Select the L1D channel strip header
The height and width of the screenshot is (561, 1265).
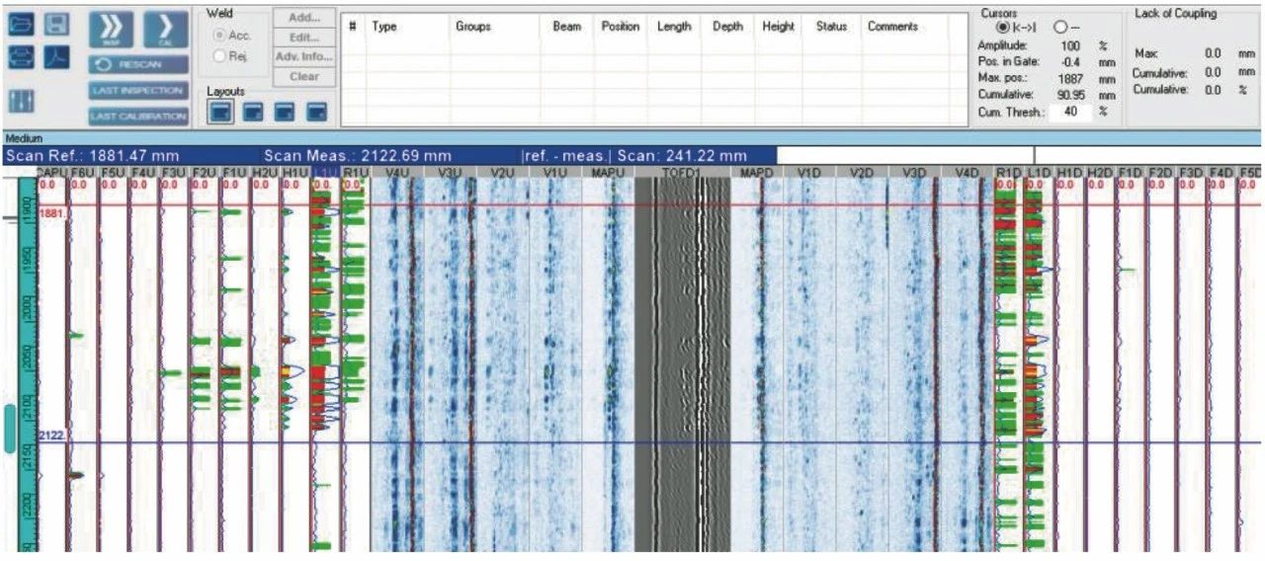click(1039, 173)
